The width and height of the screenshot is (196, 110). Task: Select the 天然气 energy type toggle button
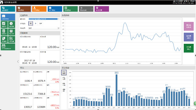click(x=40, y=23)
